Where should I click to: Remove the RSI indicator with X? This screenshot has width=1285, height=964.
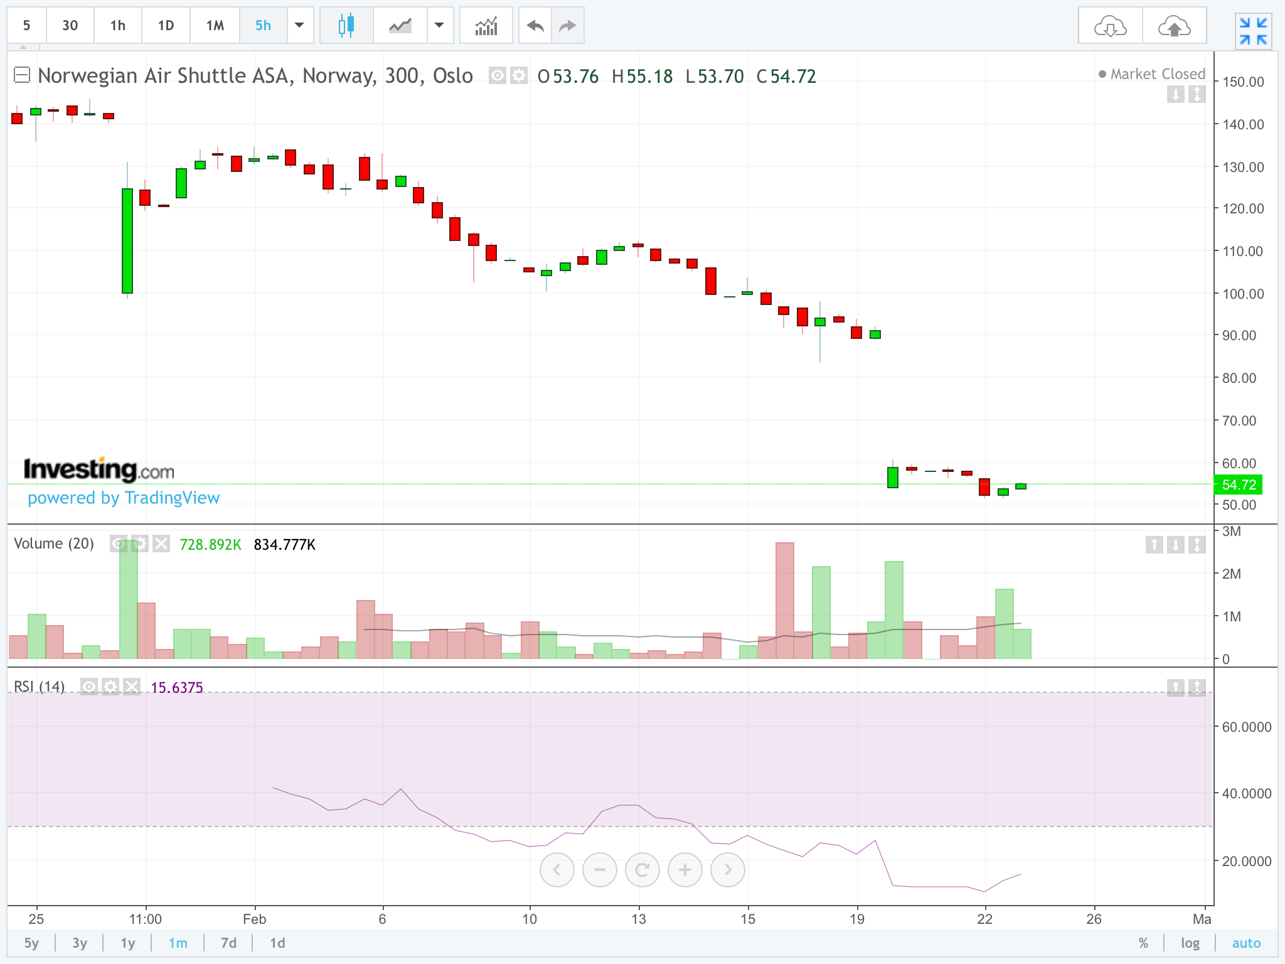[x=132, y=687]
